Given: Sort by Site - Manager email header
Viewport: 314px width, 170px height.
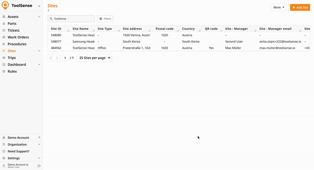Looking at the screenshot, I should [x=276, y=29].
